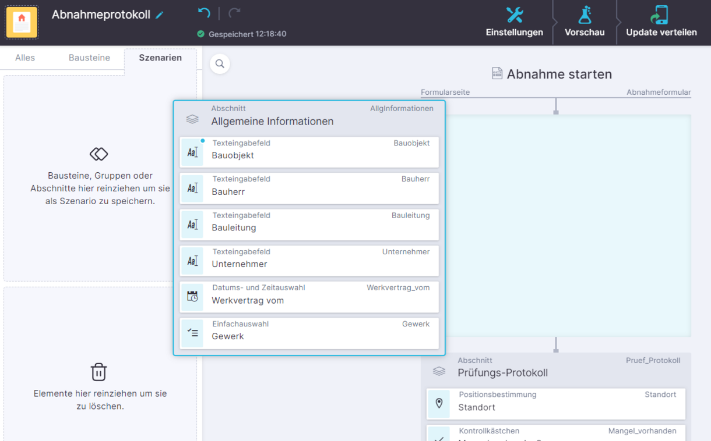Select the Bauobjekt text input field icon
711x441 pixels.
pos(192,152)
